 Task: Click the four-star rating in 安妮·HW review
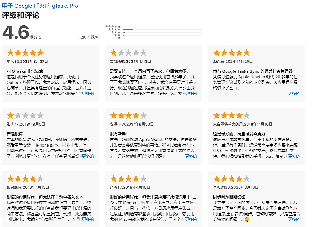[x=129, y=116]
